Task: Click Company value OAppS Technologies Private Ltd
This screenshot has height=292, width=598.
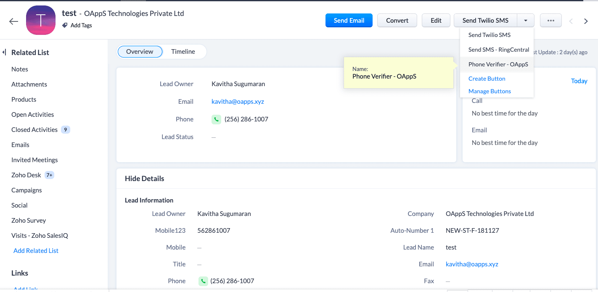Action: pos(490,214)
